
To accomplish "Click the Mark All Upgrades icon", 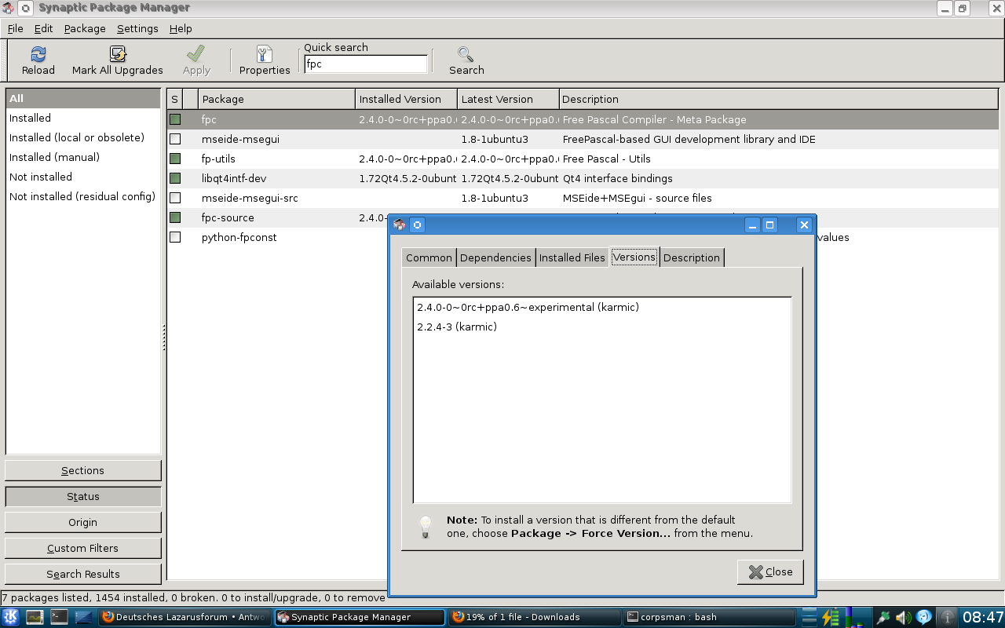I will tap(118, 55).
